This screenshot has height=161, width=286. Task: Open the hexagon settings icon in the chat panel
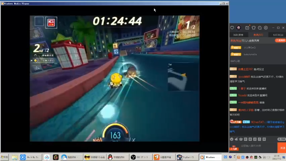[x=266, y=28]
